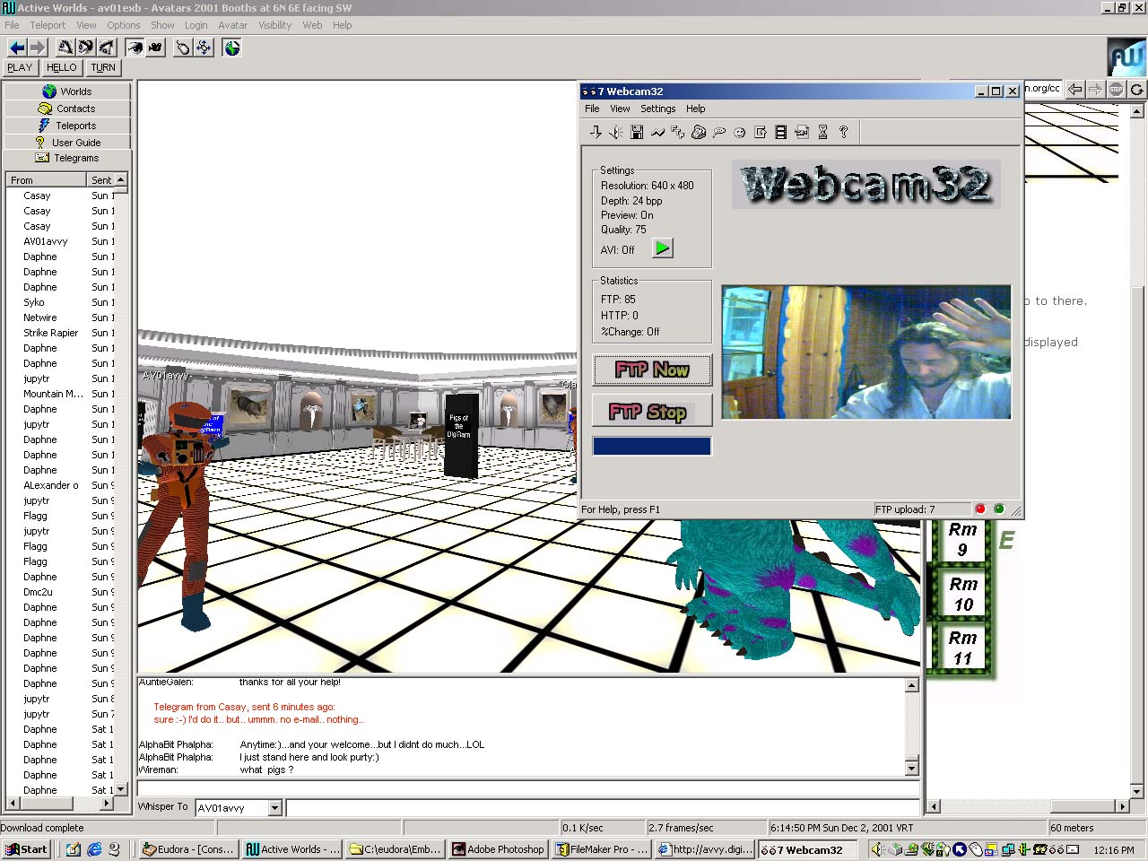Image resolution: width=1148 pixels, height=861 pixels.
Task: Click the HELLO gesture button
Action: 62,67
